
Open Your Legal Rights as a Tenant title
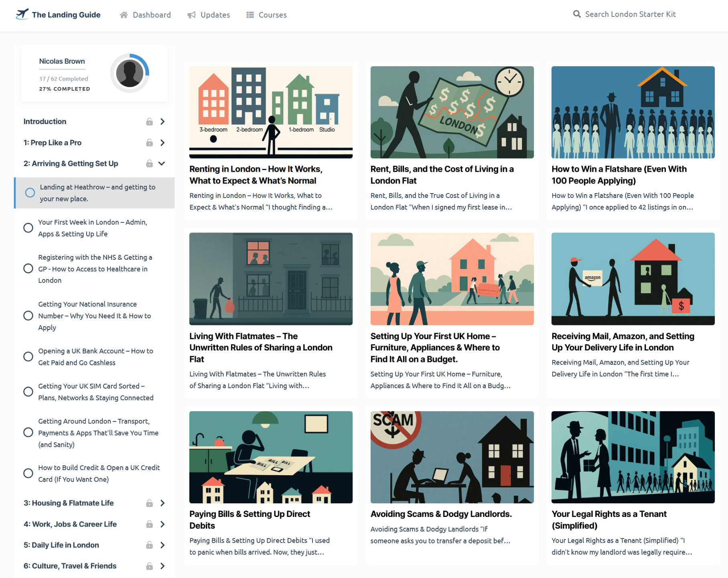point(609,520)
